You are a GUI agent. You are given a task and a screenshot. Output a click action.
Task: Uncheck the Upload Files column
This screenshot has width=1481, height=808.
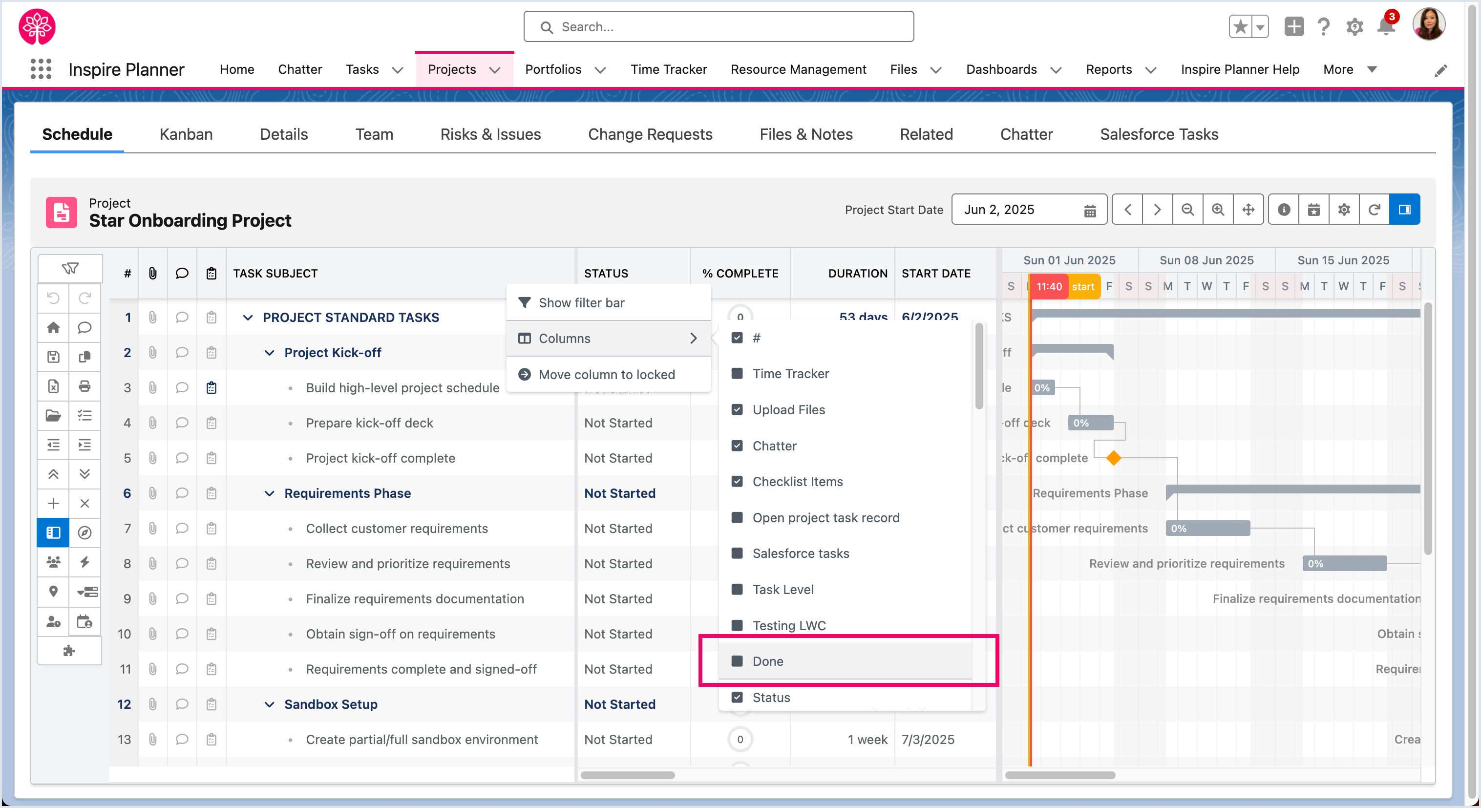click(x=737, y=409)
